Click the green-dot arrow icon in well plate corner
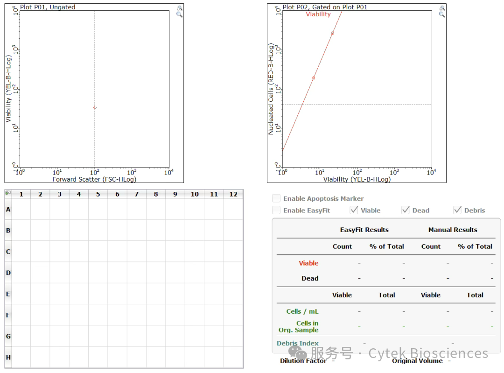The height and width of the screenshot is (373, 504). 8,193
